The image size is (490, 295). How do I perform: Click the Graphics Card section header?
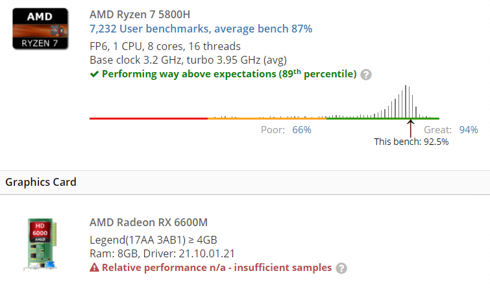(41, 182)
